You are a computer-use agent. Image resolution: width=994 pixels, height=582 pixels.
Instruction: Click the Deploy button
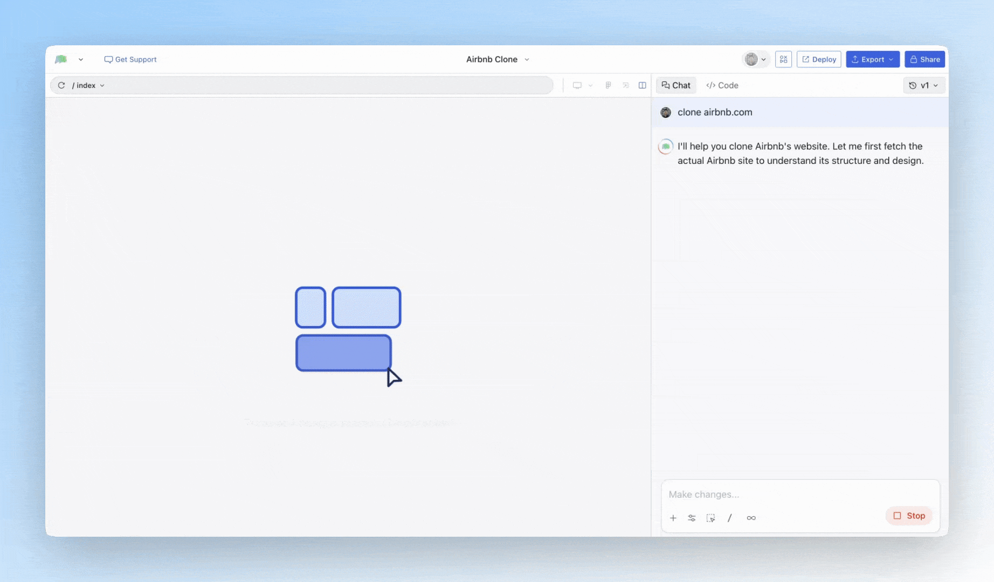click(x=819, y=59)
